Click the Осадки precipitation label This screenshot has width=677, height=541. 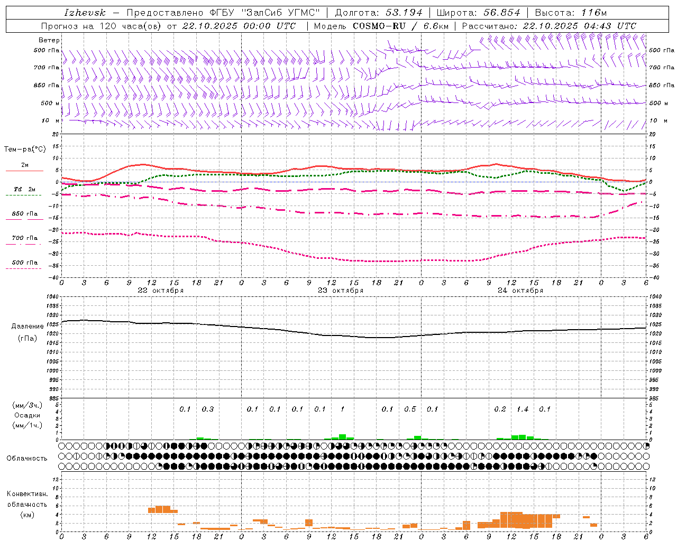[28, 415]
